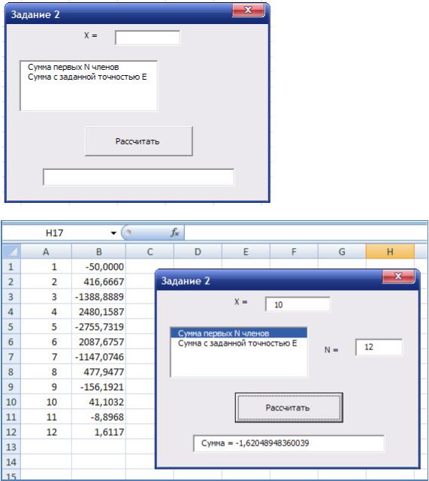Select column G header

coord(342,252)
